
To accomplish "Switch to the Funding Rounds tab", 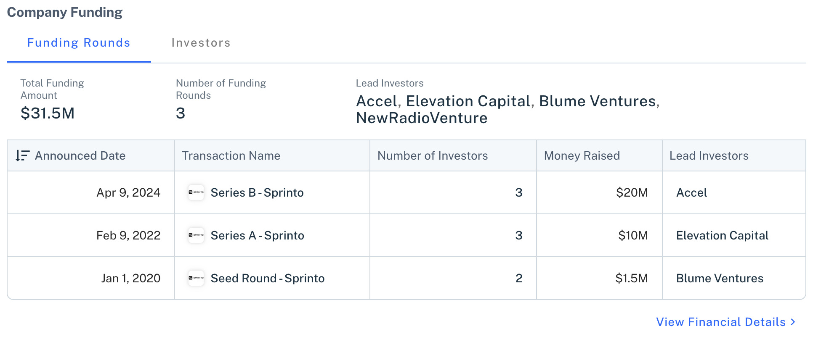I will click(x=79, y=43).
